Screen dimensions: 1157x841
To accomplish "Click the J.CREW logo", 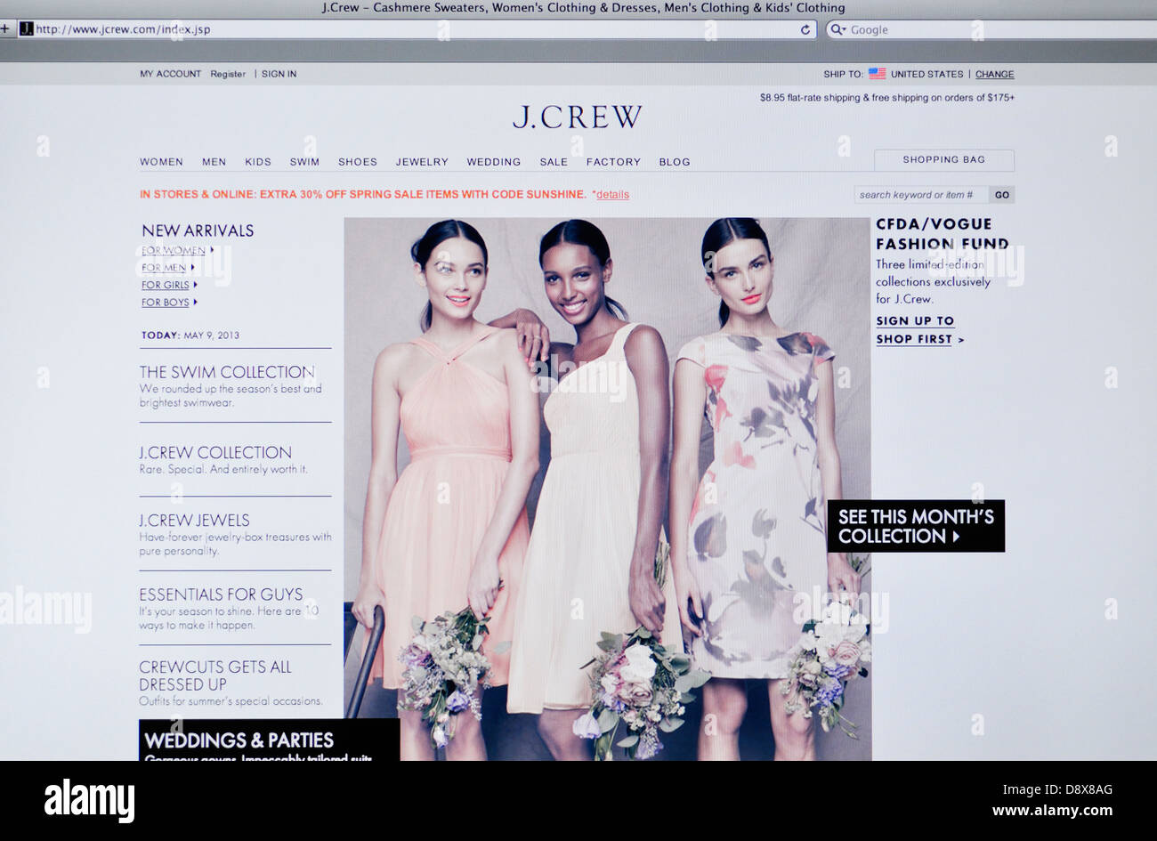I will coord(577,117).
